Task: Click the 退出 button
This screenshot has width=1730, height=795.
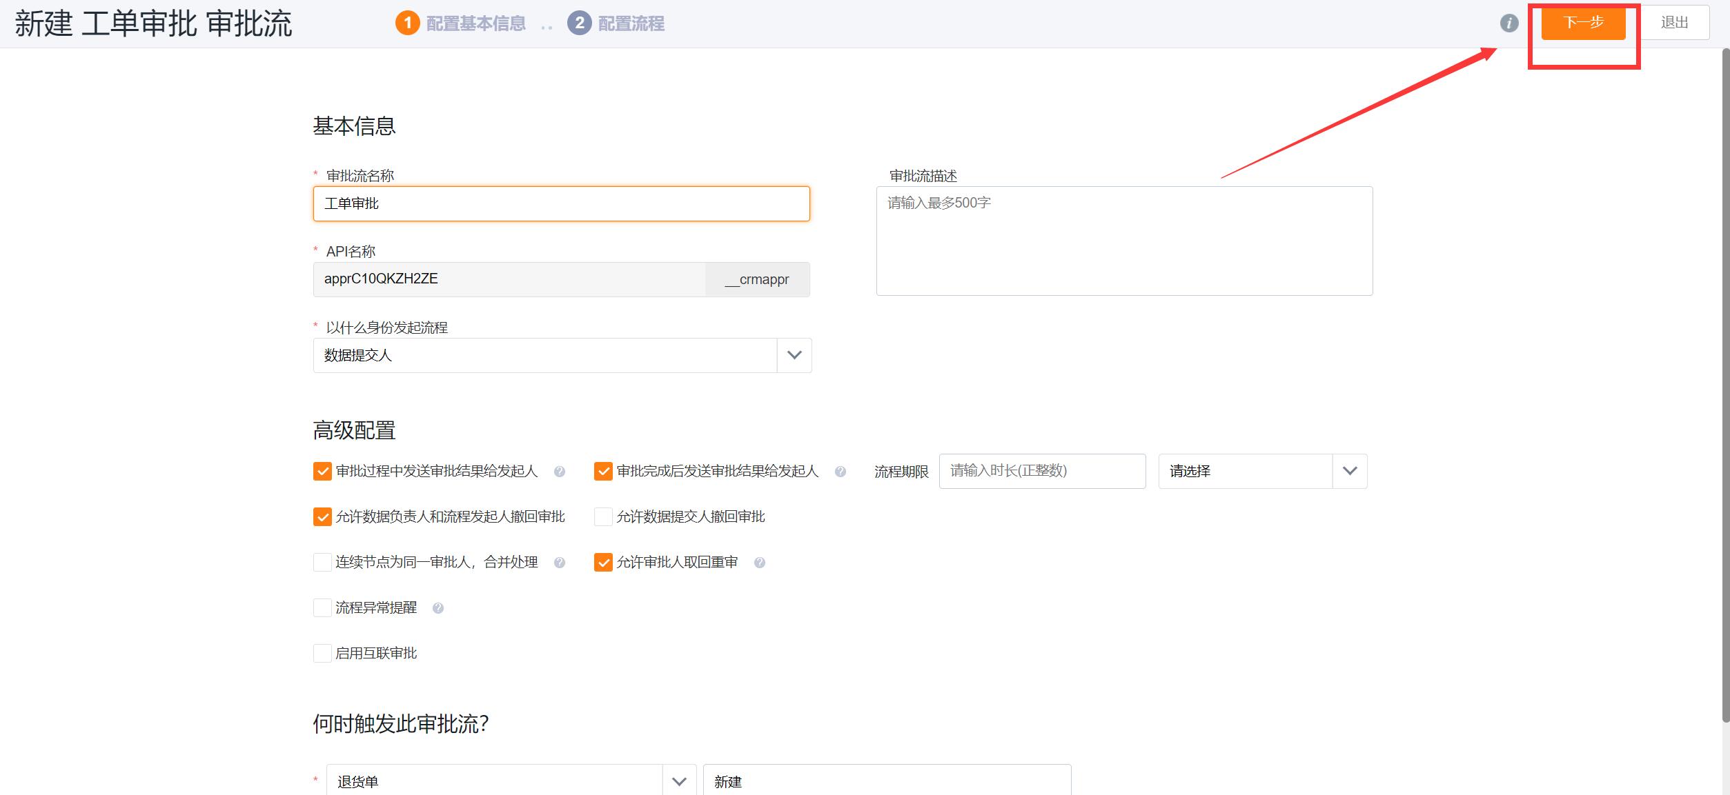Action: click(1674, 23)
